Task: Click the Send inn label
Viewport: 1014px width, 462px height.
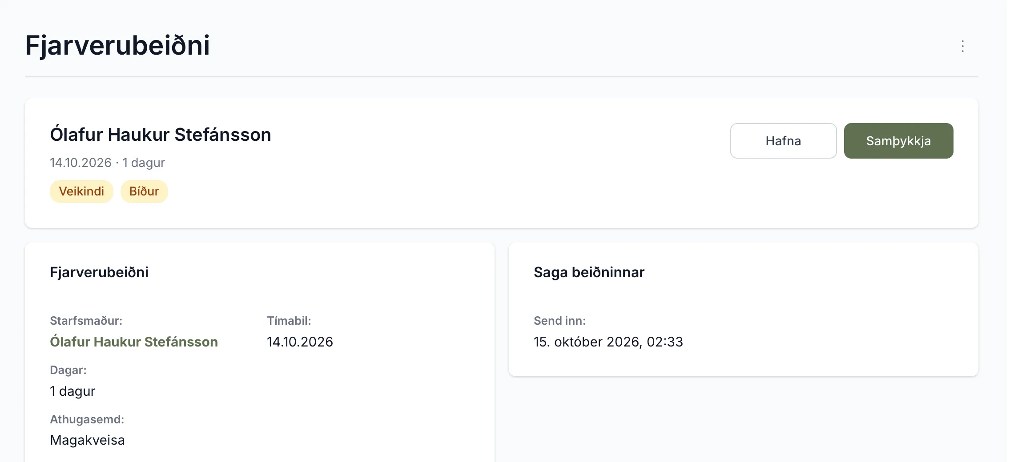Action: click(x=559, y=321)
